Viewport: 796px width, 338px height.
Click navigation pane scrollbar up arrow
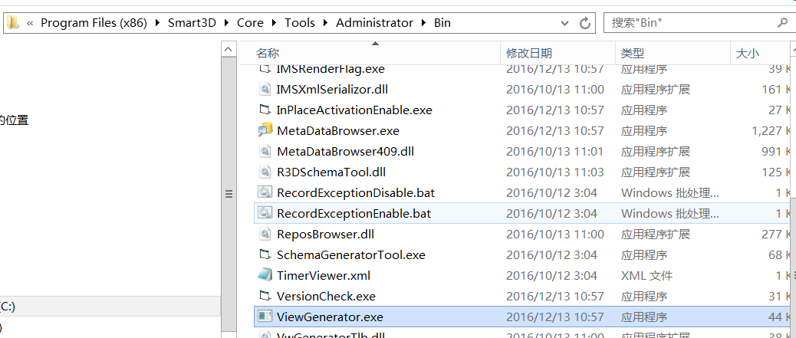point(229,50)
